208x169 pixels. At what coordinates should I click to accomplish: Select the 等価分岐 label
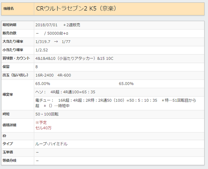coord(9,160)
